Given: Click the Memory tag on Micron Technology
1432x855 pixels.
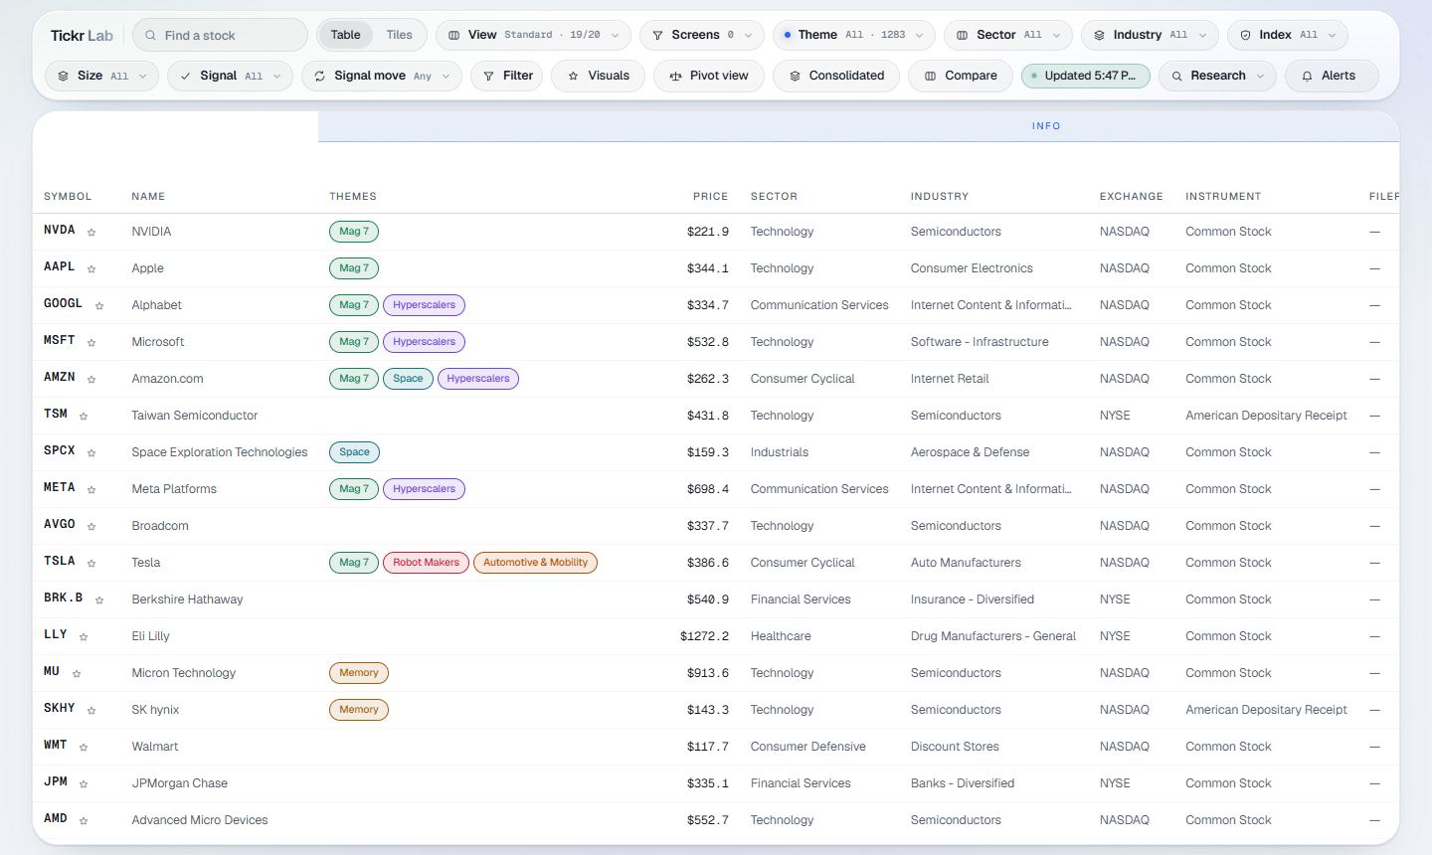Looking at the screenshot, I should 359,673.
